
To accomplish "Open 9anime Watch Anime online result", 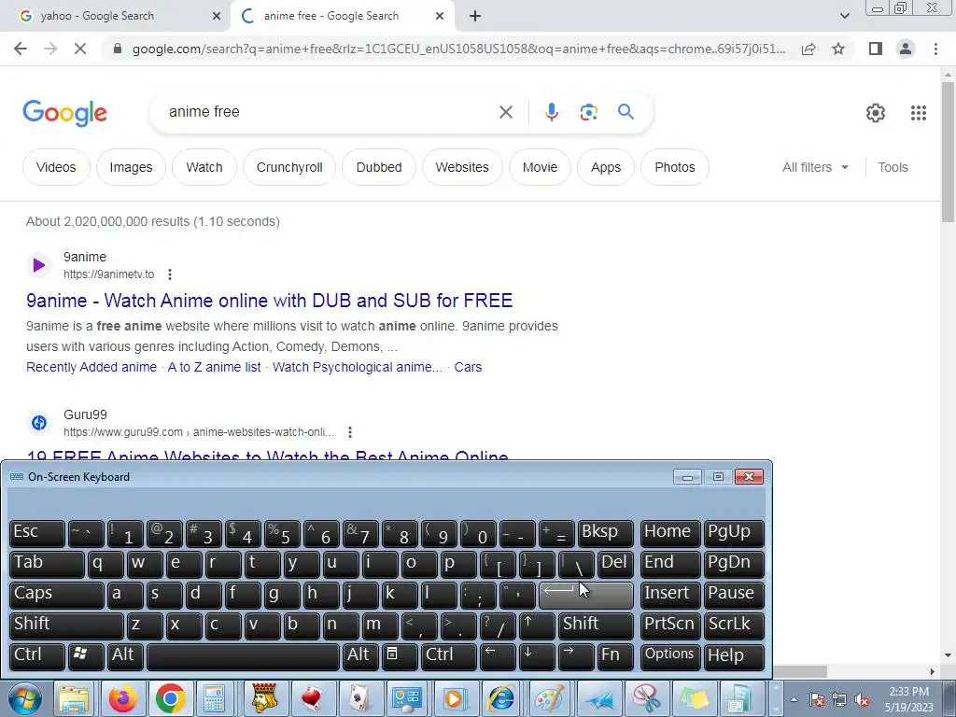I will click(270, 301).
